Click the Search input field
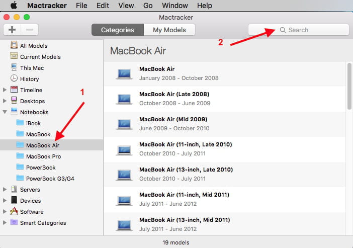The height and width of the screenshot is (248, 353). [299, 30]
